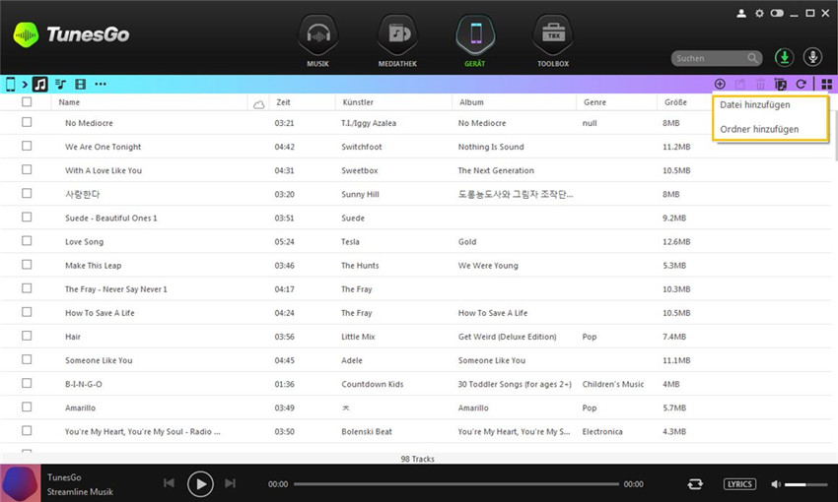Check the No Mediocre track checkbox
The image size is (838, 502).
[27, 122]
